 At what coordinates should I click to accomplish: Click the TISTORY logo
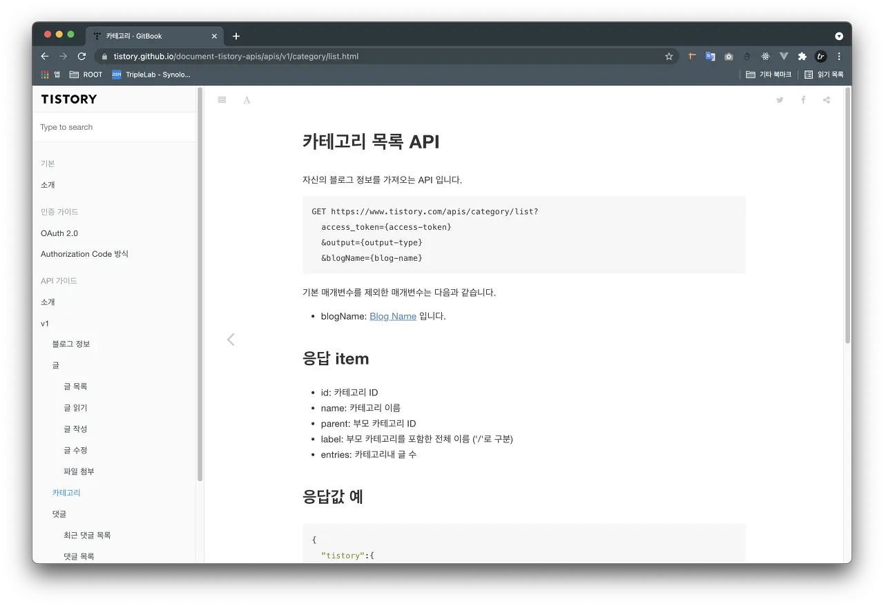click(69, 99)
